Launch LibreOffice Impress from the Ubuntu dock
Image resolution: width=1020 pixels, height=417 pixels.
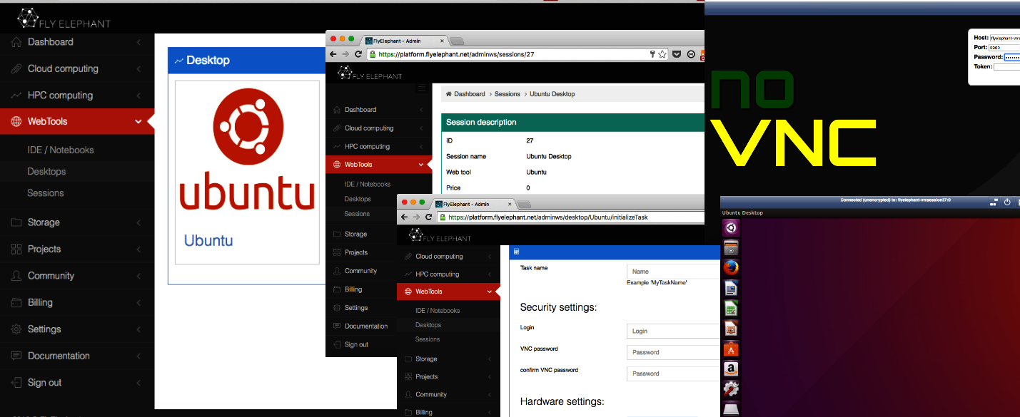coord(731,329)
